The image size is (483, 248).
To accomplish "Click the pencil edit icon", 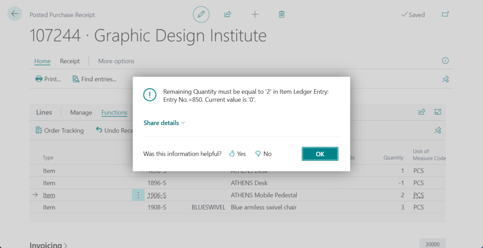I will click(x=201, y=15).
